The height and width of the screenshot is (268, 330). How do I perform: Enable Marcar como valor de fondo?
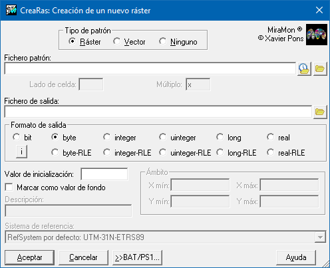(55, 188)
